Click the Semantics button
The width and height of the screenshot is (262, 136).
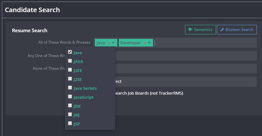[x=200, y=30]
